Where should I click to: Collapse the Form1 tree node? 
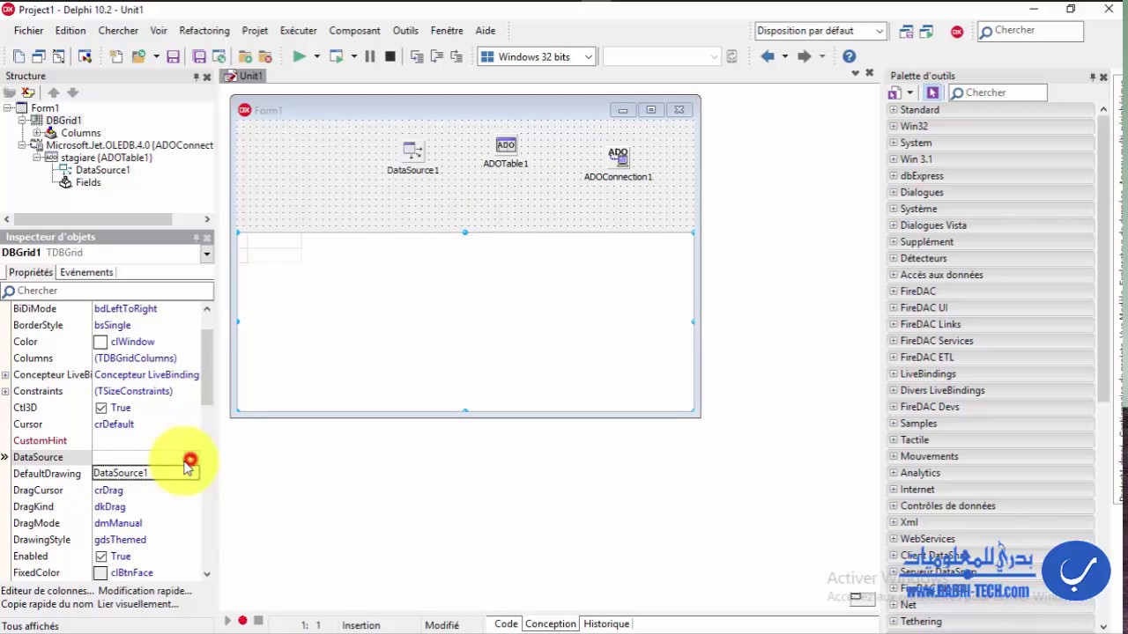point(8,108)
